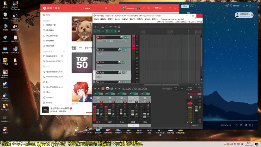Open 本地与下载 in NetEase sidebar
This screenshot has height=147, width=261.
tap(50, 25)
